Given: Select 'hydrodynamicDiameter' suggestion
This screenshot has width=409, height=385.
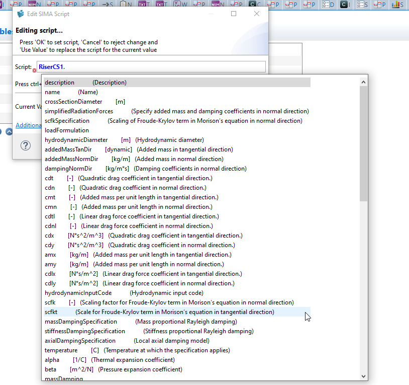Looking at the screenshot, I should (x=76, y=140).
